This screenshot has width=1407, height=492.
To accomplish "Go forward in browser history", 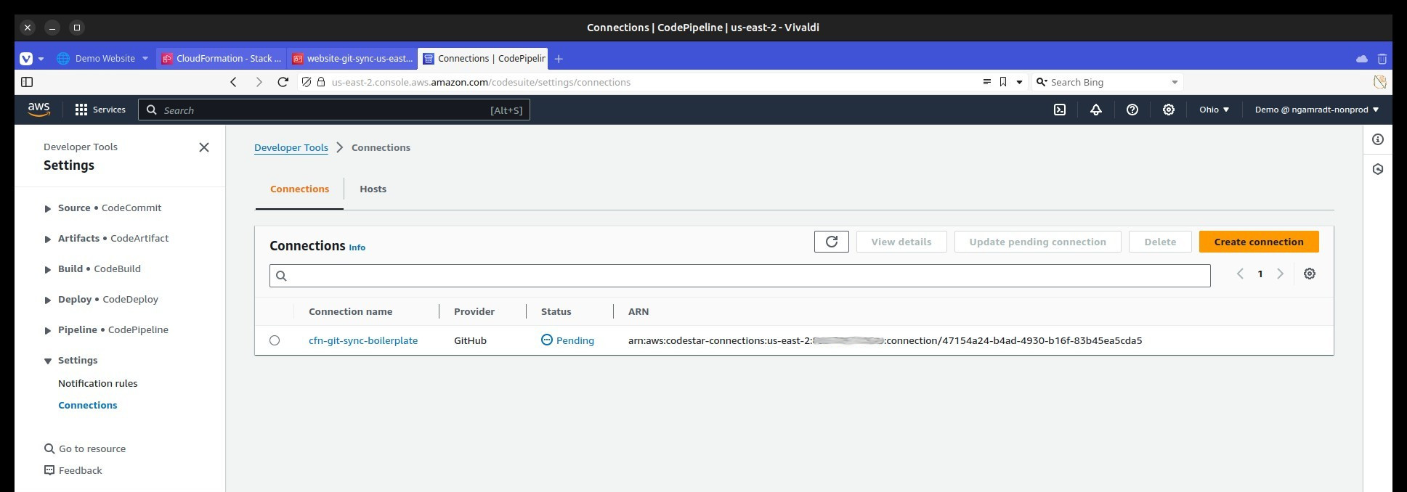I will pyautogui.click(x=259, y=82).
